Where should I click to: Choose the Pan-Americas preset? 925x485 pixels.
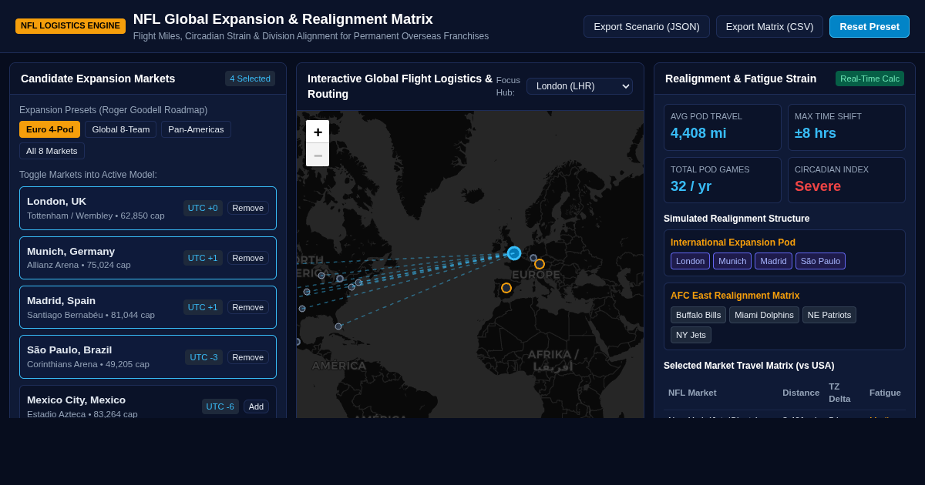pos(196,129)
